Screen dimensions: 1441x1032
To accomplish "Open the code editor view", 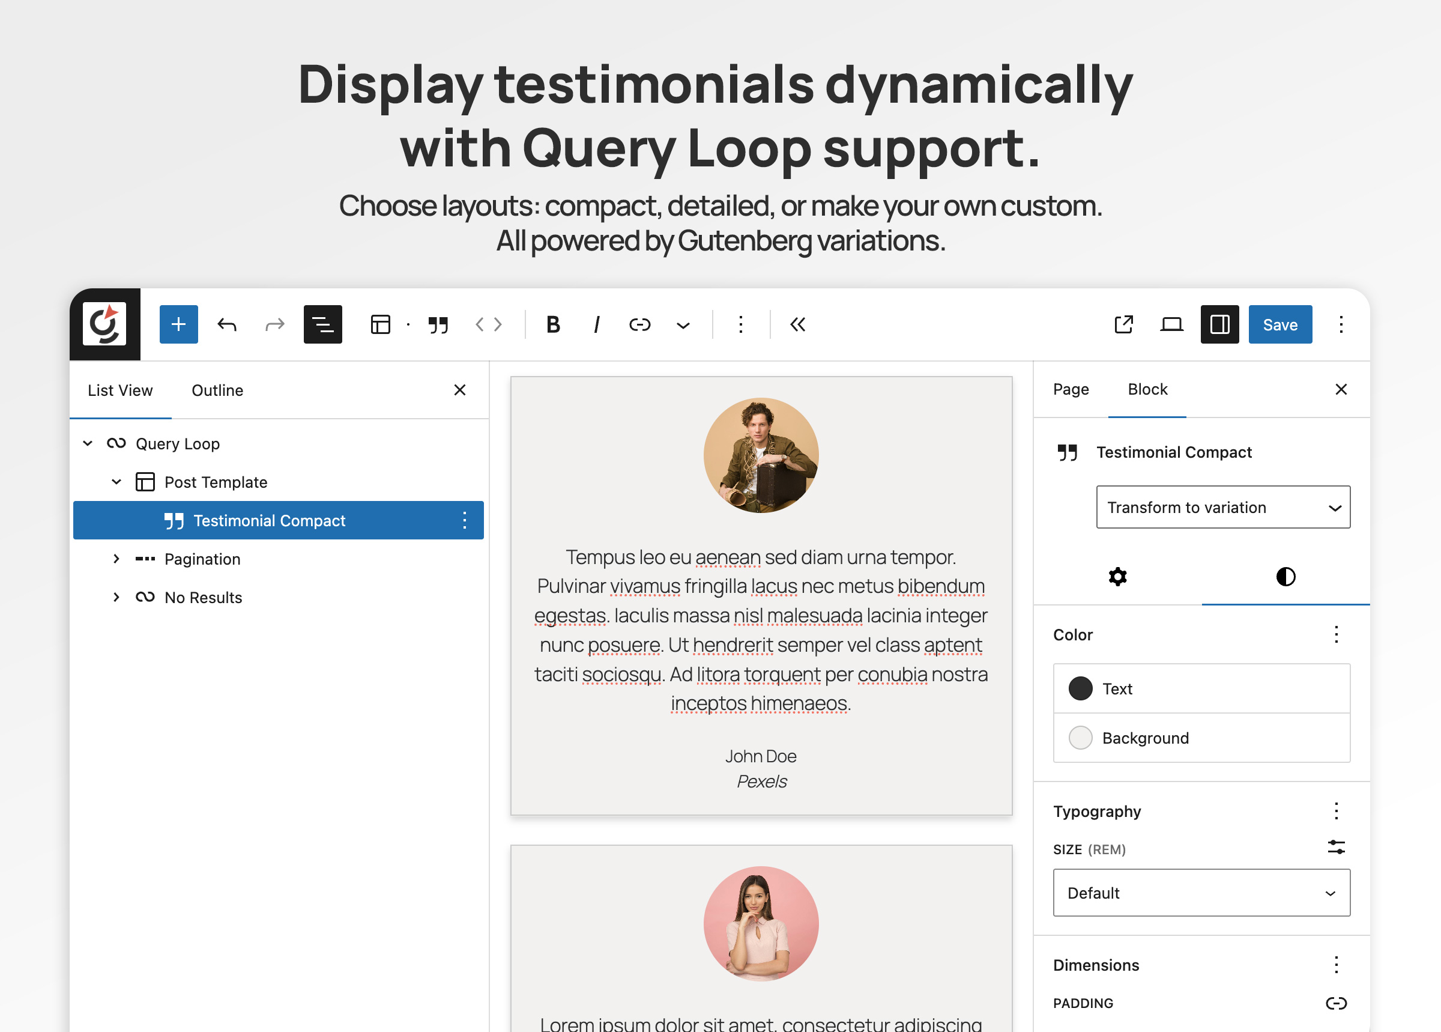I will pos(488,325).
